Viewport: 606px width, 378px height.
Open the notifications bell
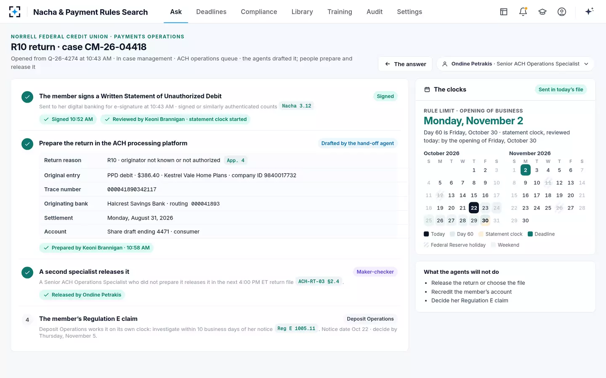pyautogui.click(x=523, y=12)
